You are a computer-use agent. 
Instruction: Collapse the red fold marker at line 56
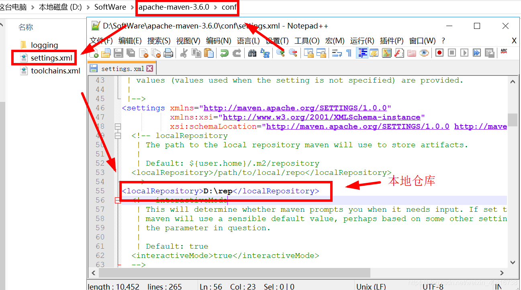click(118, 200)
